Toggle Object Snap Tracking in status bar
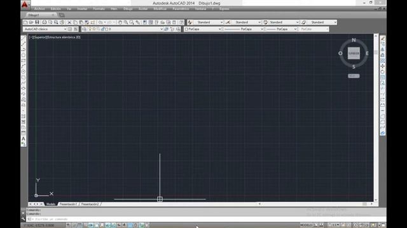Screen dimensions: 407x228 [107, 225]
